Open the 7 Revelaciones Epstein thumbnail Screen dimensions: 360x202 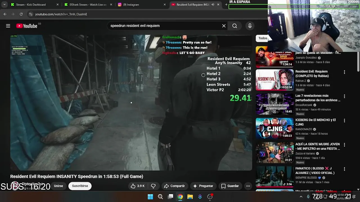coord(274,104)
